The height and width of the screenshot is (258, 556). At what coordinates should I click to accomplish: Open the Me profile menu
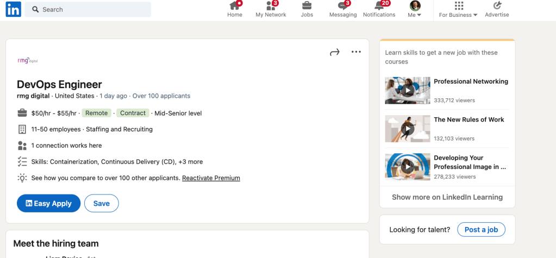(415, 10)
